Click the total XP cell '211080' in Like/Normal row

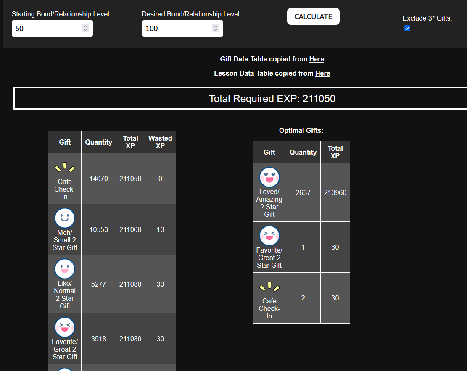pos(130,284)
